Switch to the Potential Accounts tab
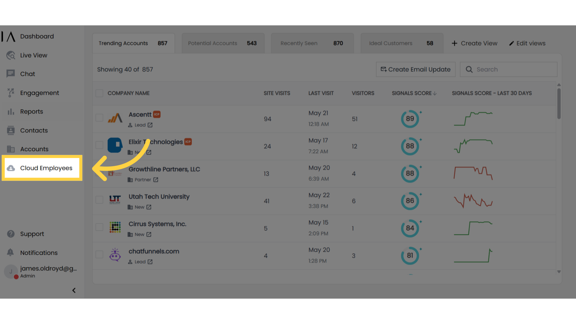576x324 pixels. [223, 43]
